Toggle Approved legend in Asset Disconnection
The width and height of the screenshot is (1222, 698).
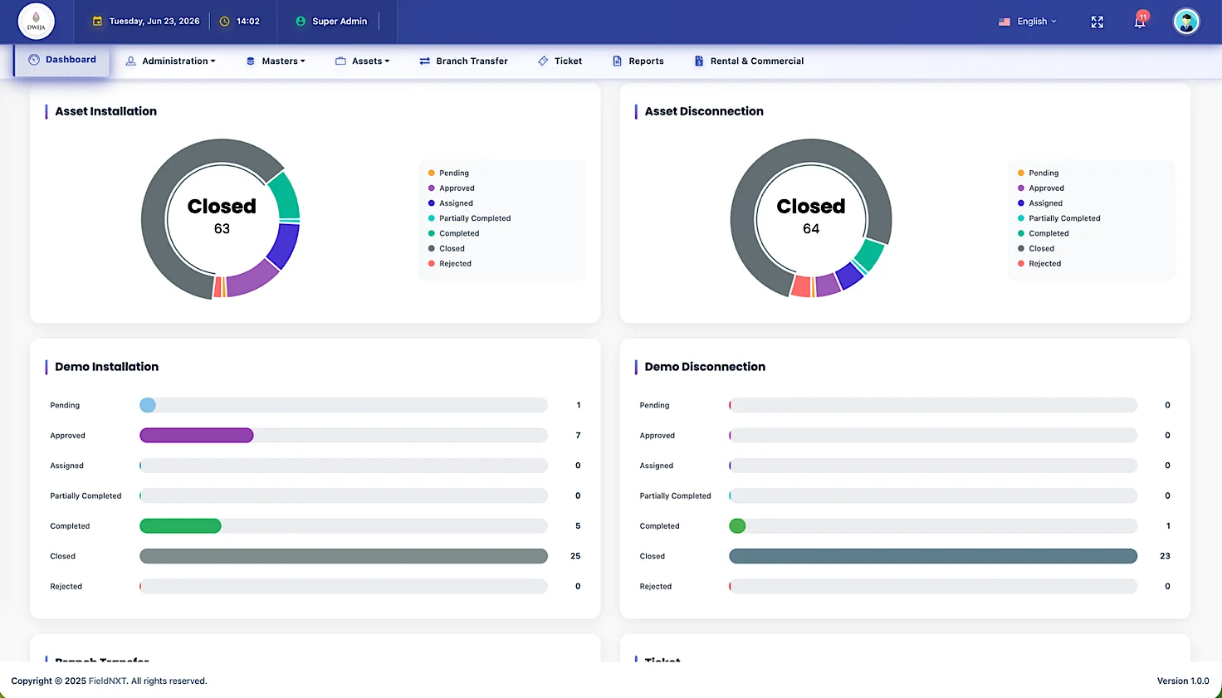[1040, 188]
